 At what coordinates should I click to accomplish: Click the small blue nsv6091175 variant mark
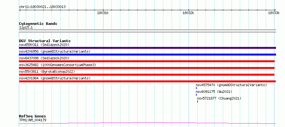pyautogui.click(x=196, y=95)
